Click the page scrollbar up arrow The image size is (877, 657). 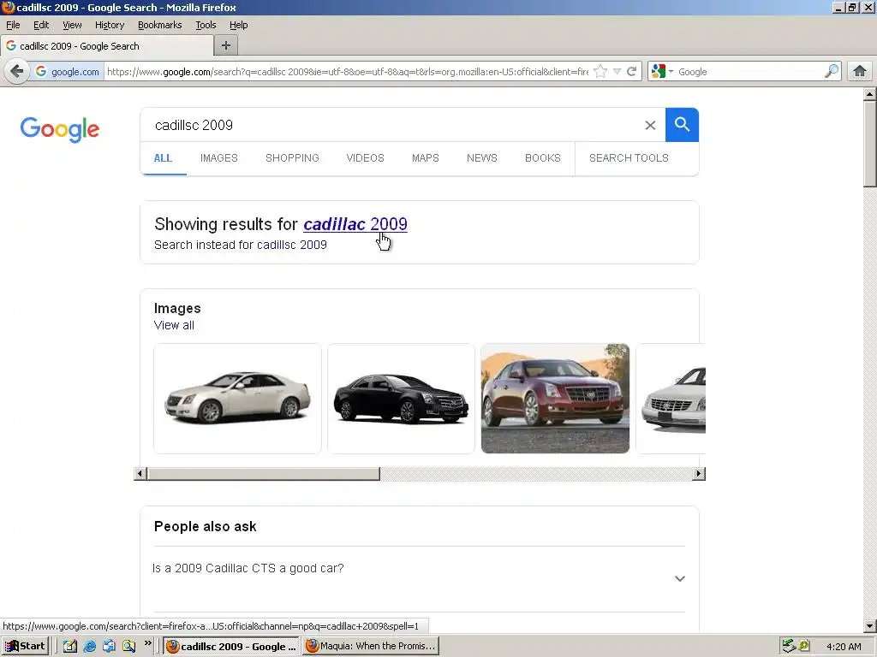coord(870,94)
